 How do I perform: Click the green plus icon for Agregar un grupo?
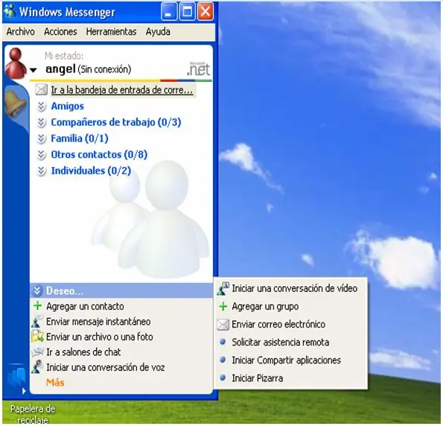(x=223, y=306)
